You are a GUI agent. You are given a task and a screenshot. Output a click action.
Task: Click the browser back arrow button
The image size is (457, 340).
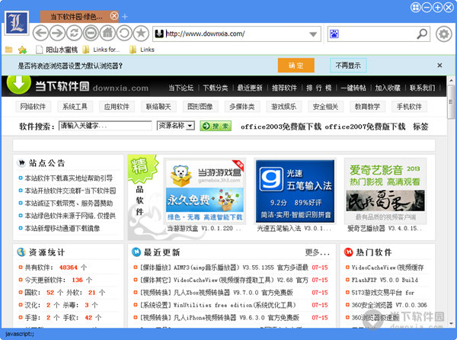pos(40,34)
